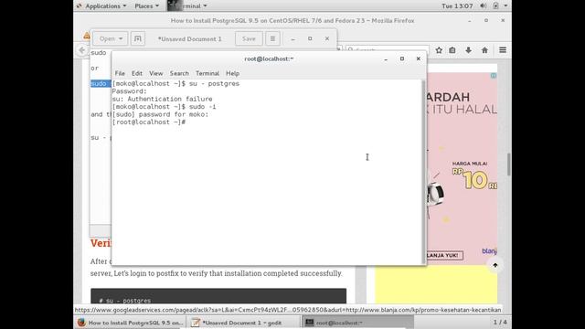The height and width of the screenshot is (329, 585).
Task: Bookmark page with Firefox star icon
Action: 439,50
